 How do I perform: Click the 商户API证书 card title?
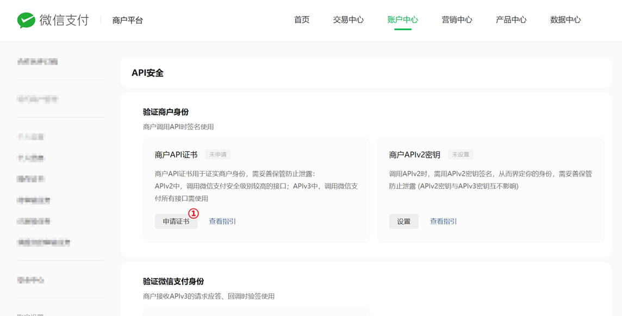[176, 155]
